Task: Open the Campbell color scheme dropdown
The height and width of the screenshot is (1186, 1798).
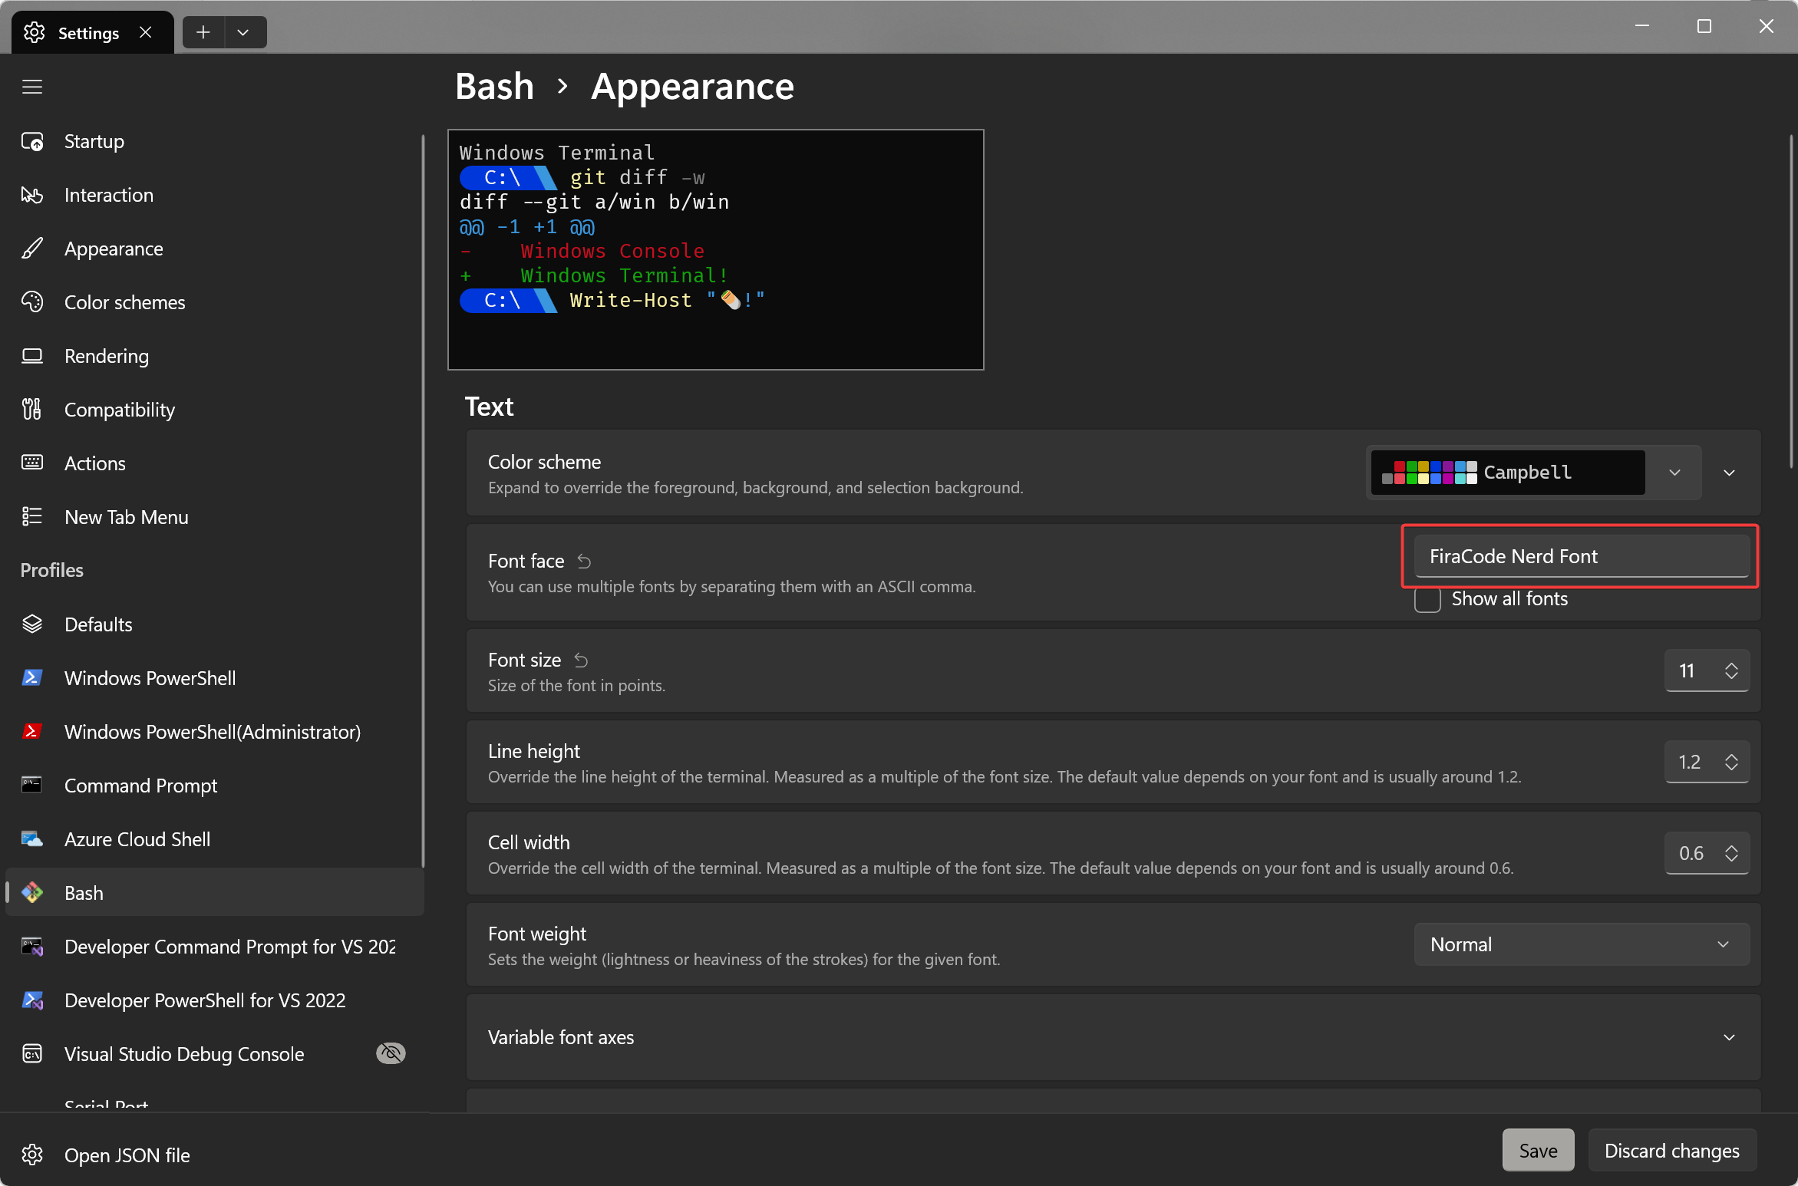Action: click(x=1675, y=473)
